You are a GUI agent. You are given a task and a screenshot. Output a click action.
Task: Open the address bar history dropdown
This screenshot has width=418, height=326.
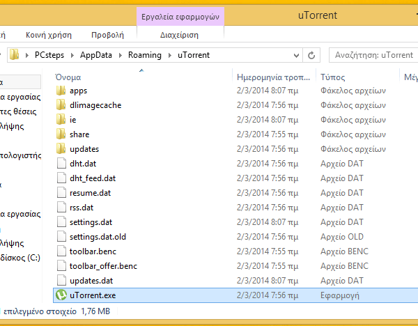tap(296, 56)
